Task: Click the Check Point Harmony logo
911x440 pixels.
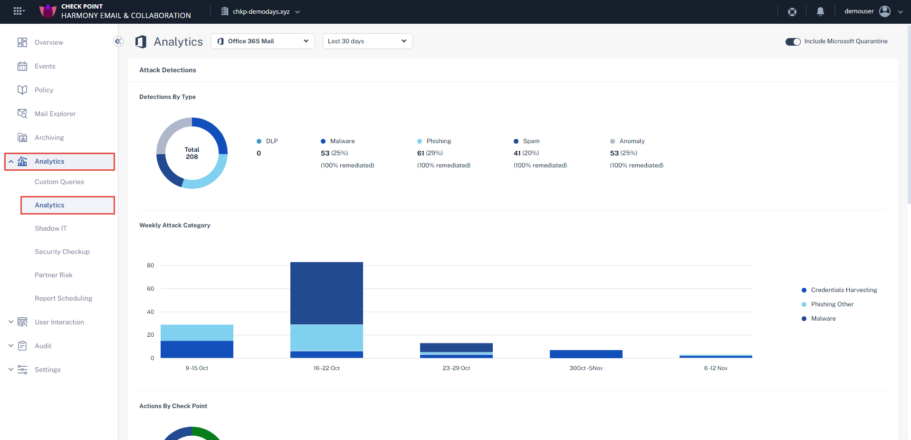Action: coord(48,11)
